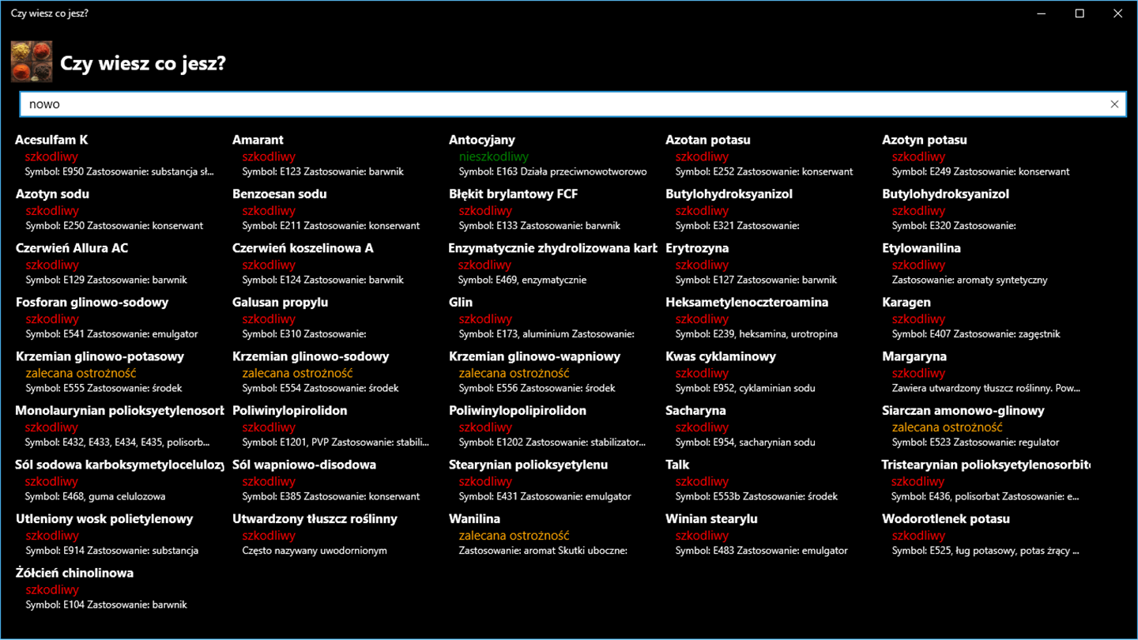This screenshot has height=640, width=1138.
Task: Click the search field containing 'nowo'
Action: click(573, 104)
